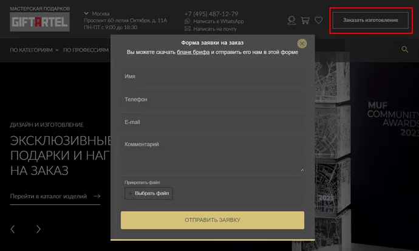
Task: Go to next slide arrow
Action: pyautogui.click(x=38, y=229)
